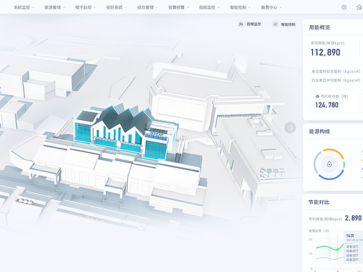Click the 能源构成 panel title
The height and width of the screenshot is (272, 363).
(320, 132)
